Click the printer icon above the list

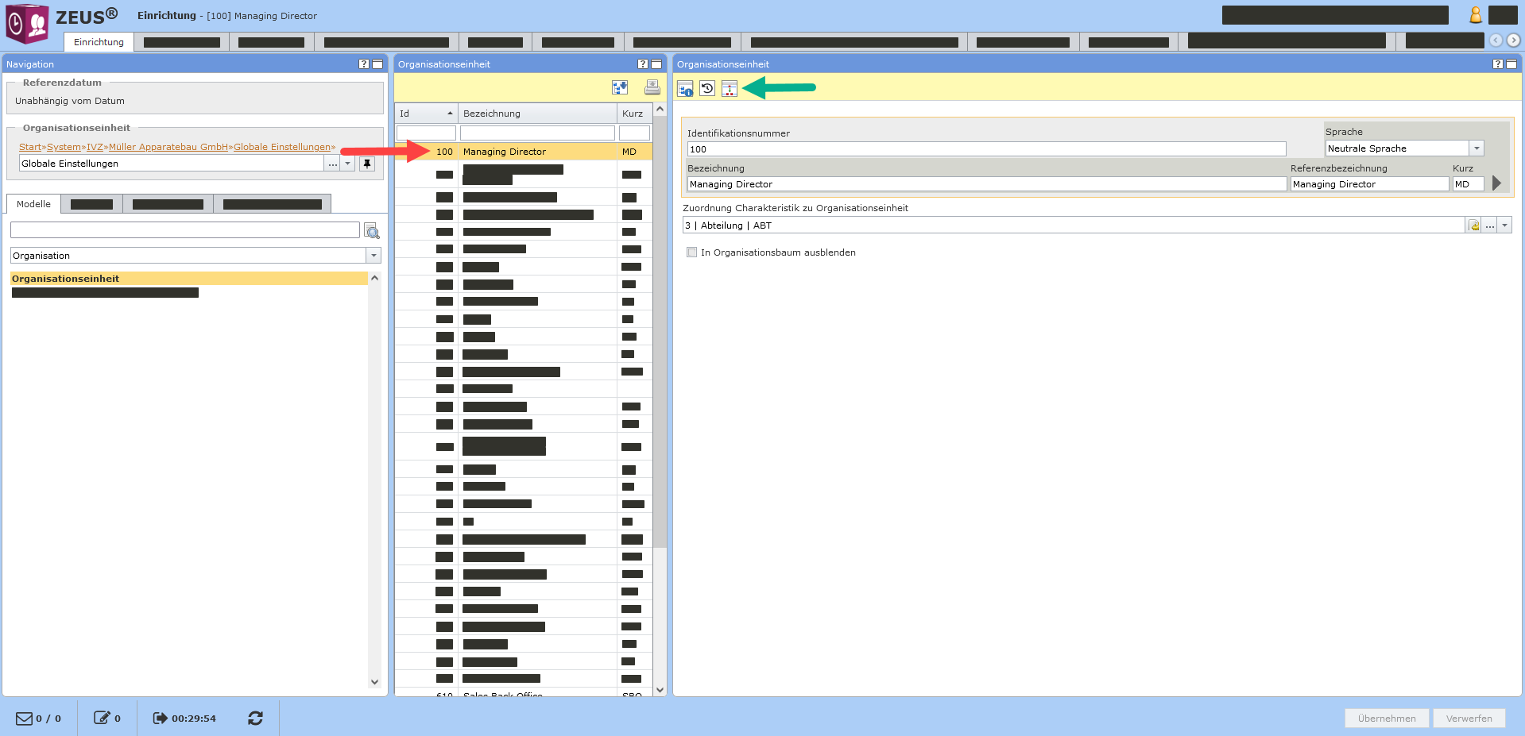coord(652,87)
